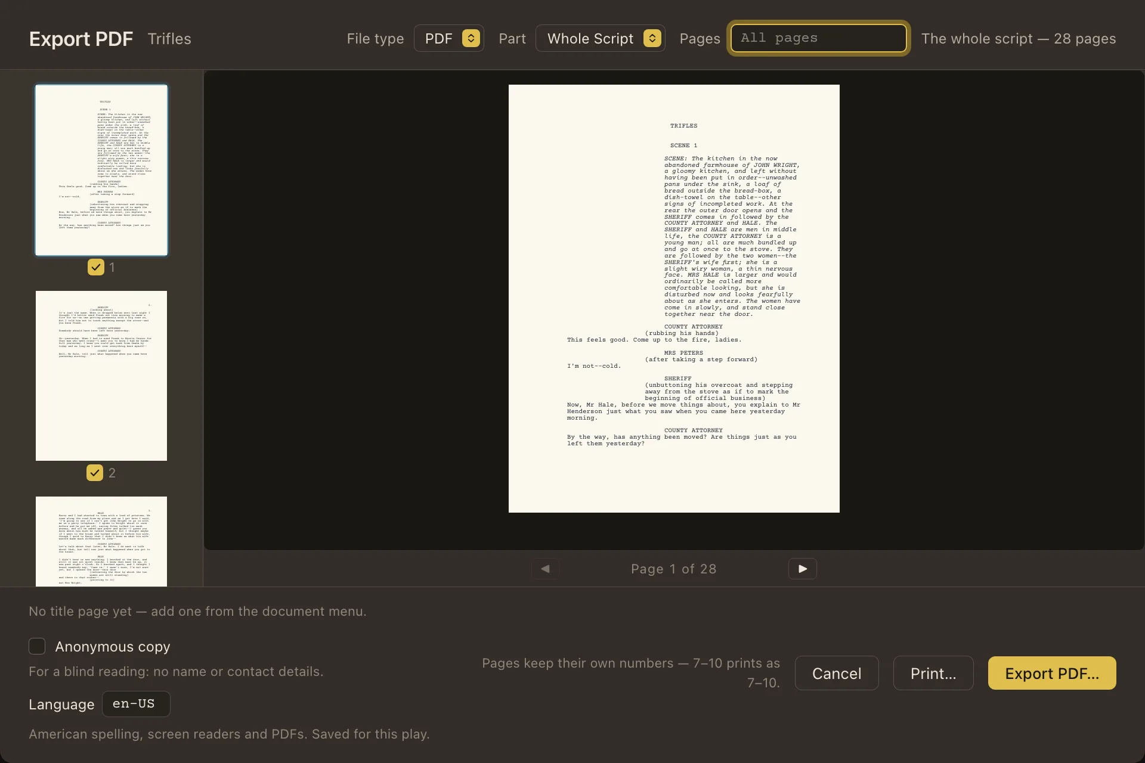This screenshot has height=763, width=1145.
Task: Click the 'Pages keep their own numbers' note
Action: (x=631, y=673)
